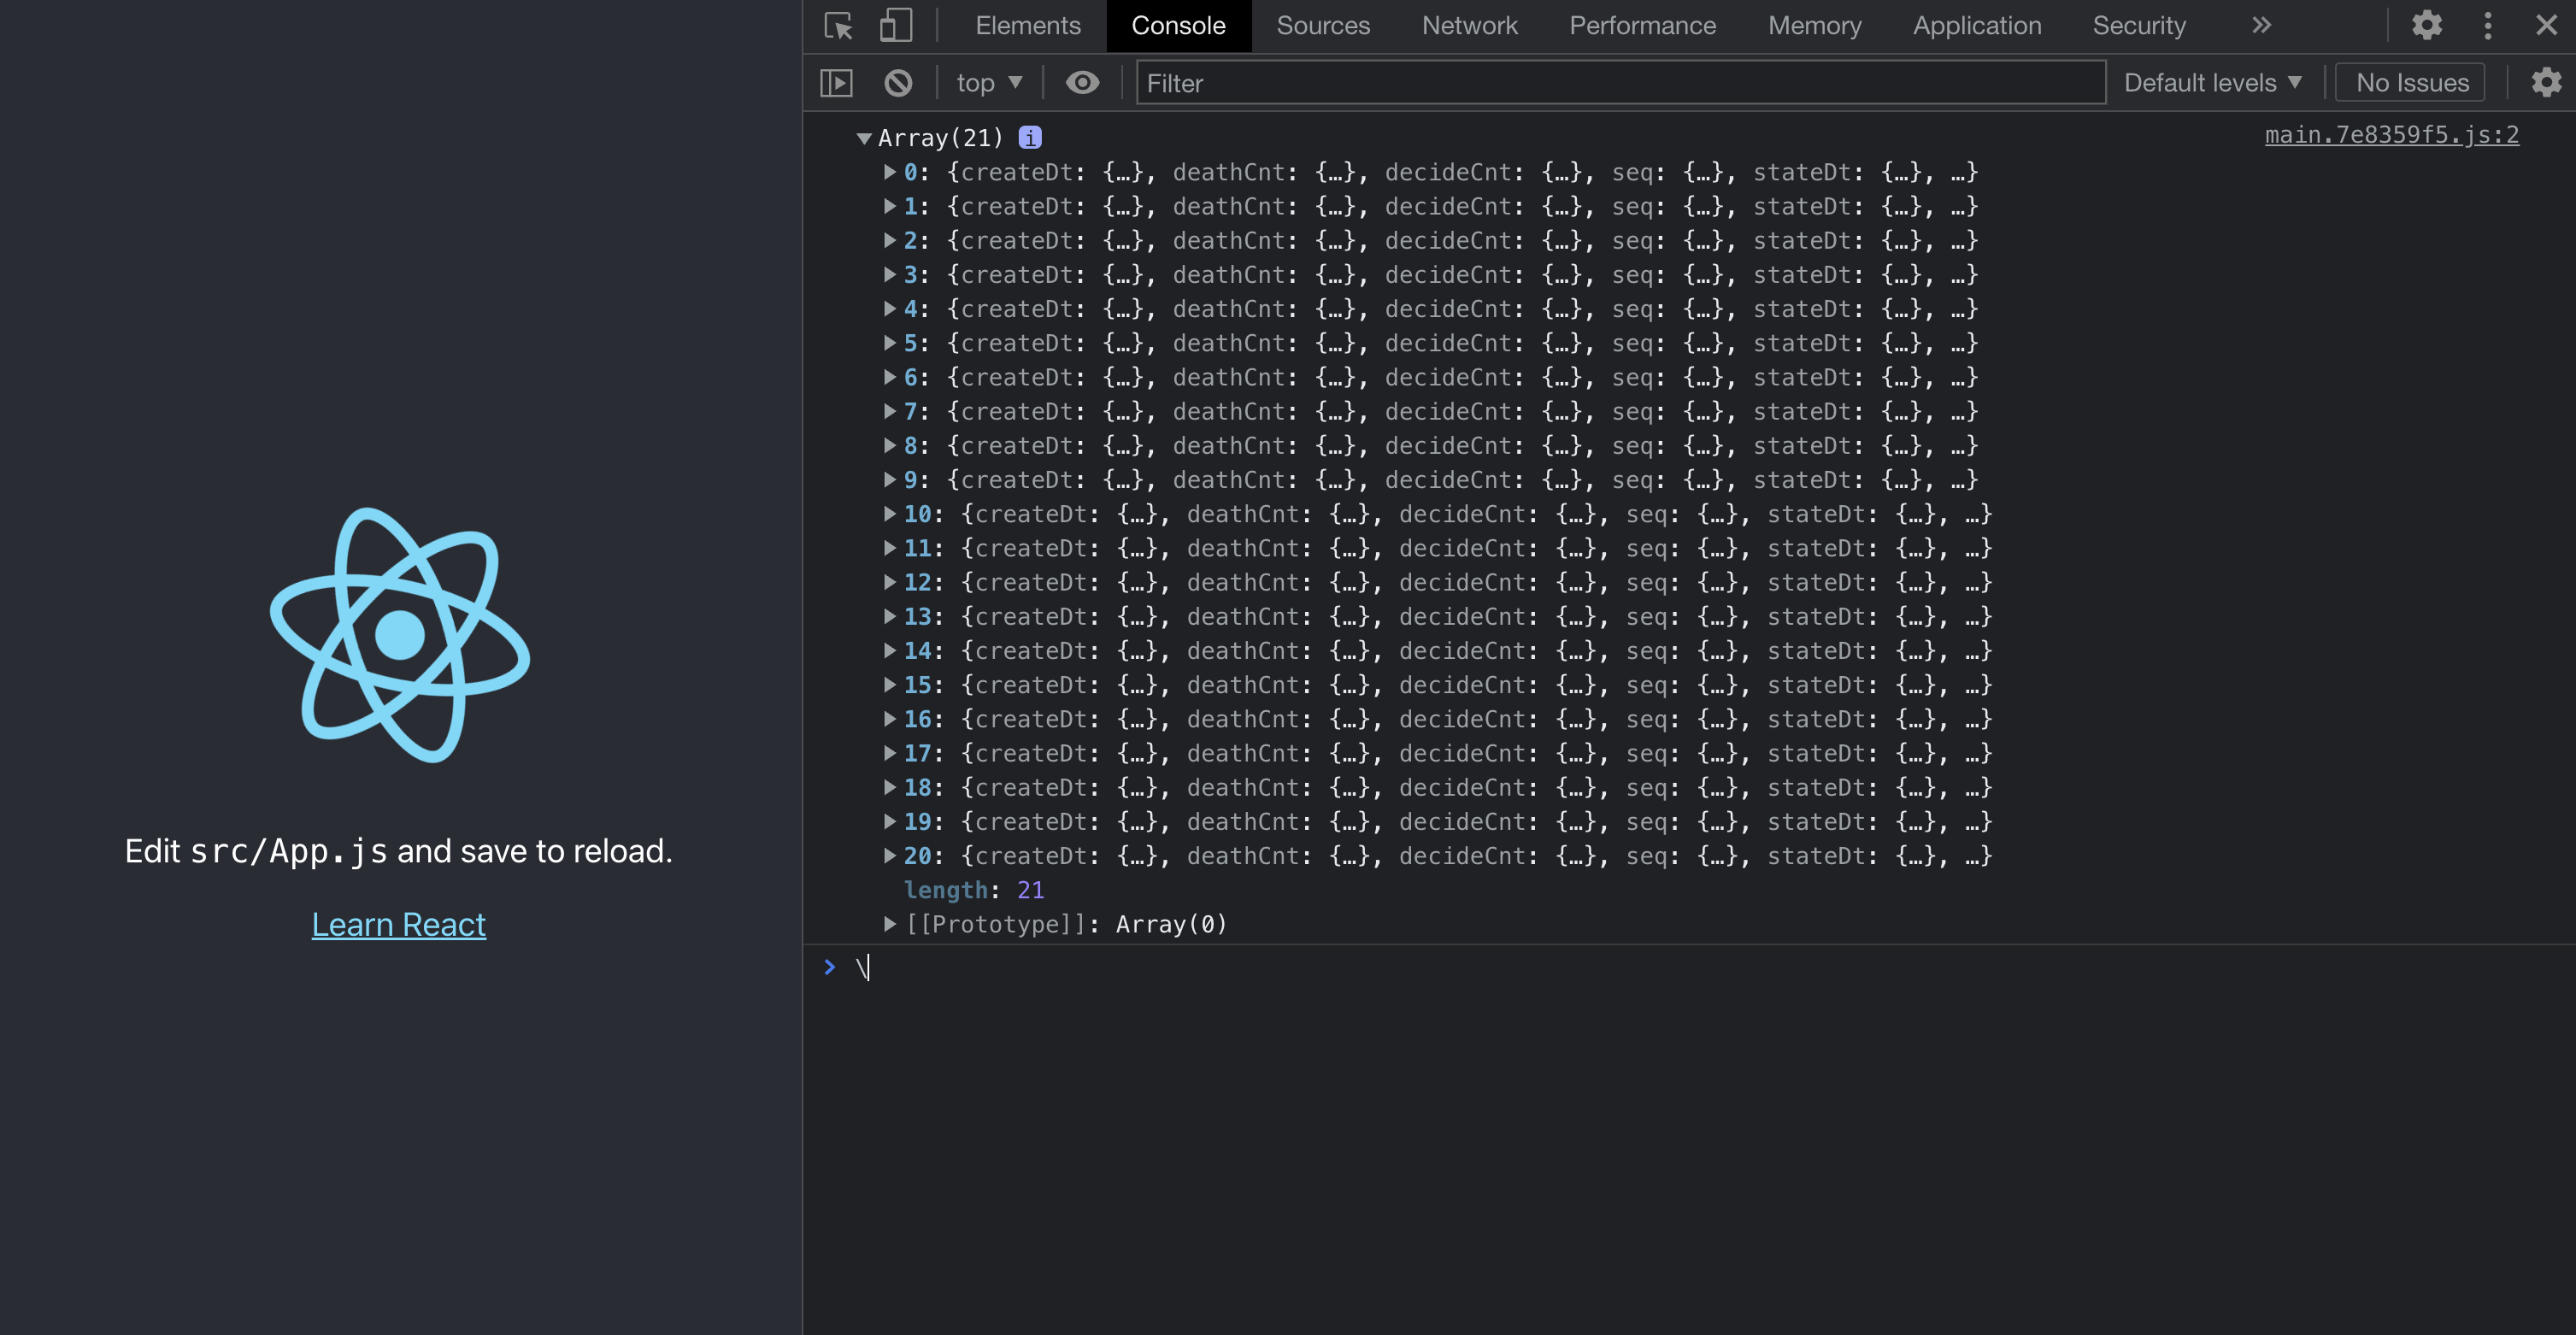Toggle live expression eye icon
Screen dimensions: 2576x1335
[1082, 83]
